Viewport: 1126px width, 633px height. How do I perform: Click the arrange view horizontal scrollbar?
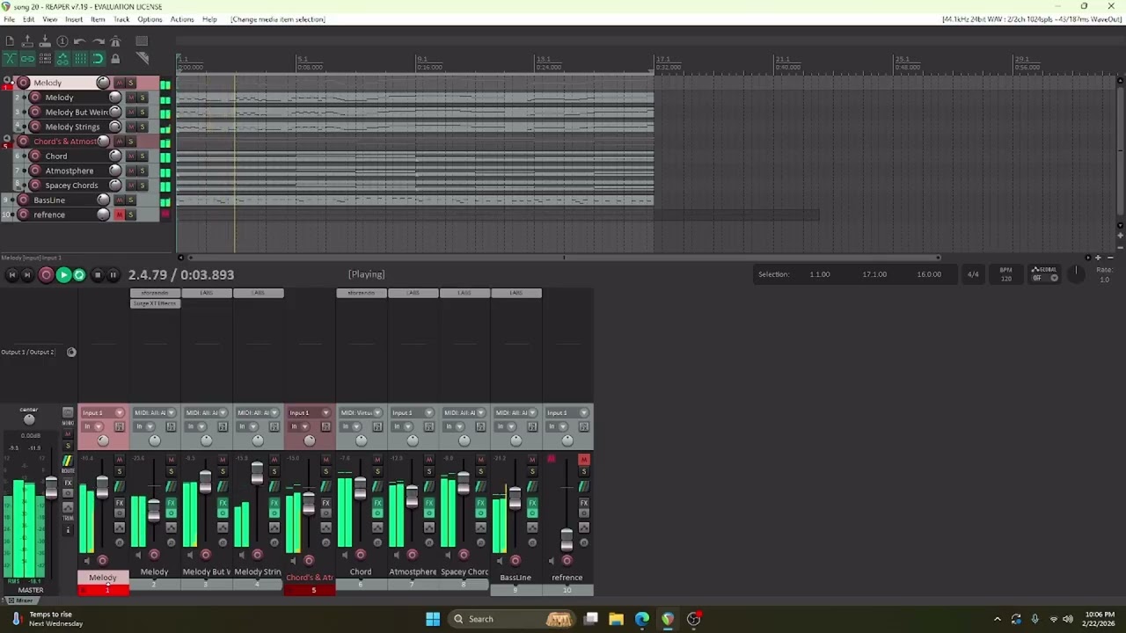(563, 258)
